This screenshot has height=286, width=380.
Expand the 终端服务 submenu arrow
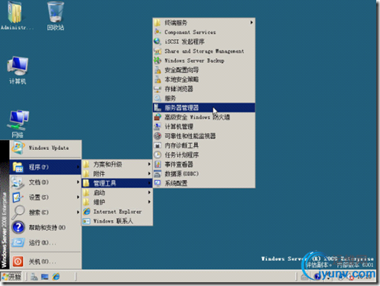pos(252,22)
